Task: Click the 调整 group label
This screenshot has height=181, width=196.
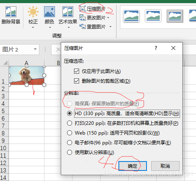Action: 57,35
